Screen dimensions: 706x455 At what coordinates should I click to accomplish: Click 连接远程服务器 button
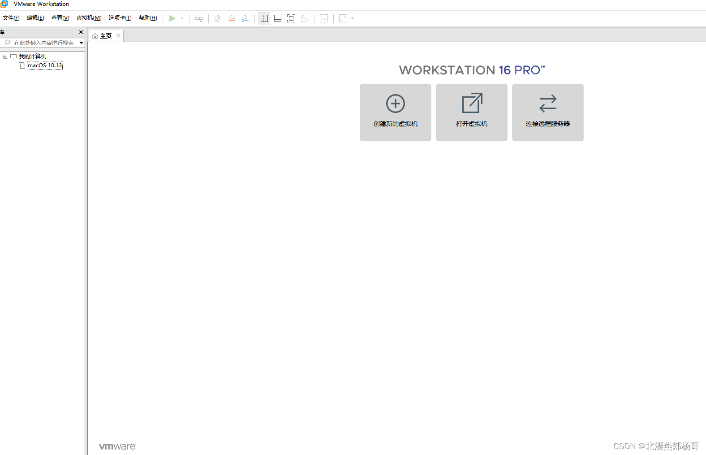tap(548, 113)
